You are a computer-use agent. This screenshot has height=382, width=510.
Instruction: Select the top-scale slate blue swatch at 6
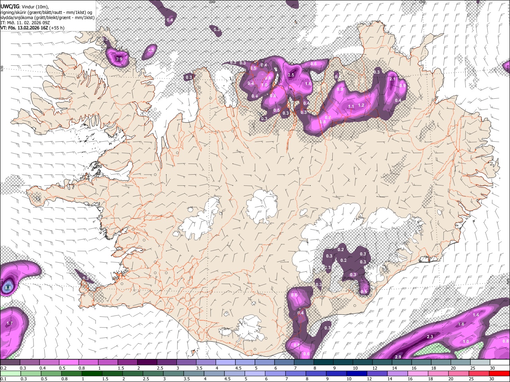[284, 363]
